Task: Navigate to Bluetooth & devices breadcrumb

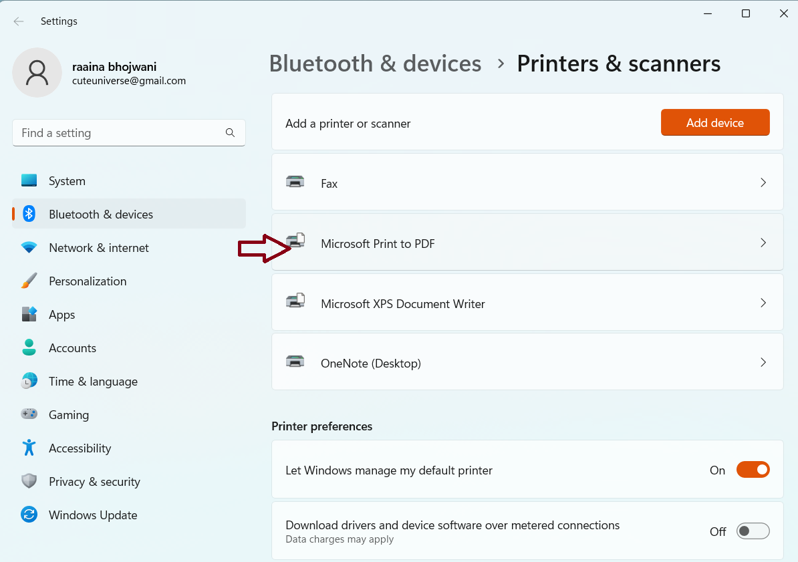Action: tap(375, 63)
